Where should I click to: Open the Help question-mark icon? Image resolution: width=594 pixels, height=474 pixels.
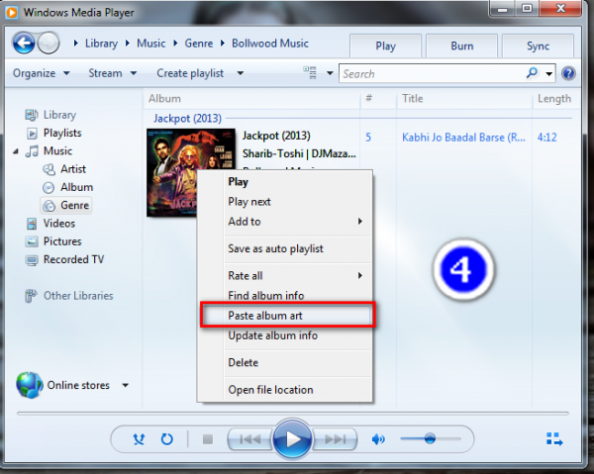point(568,73)
